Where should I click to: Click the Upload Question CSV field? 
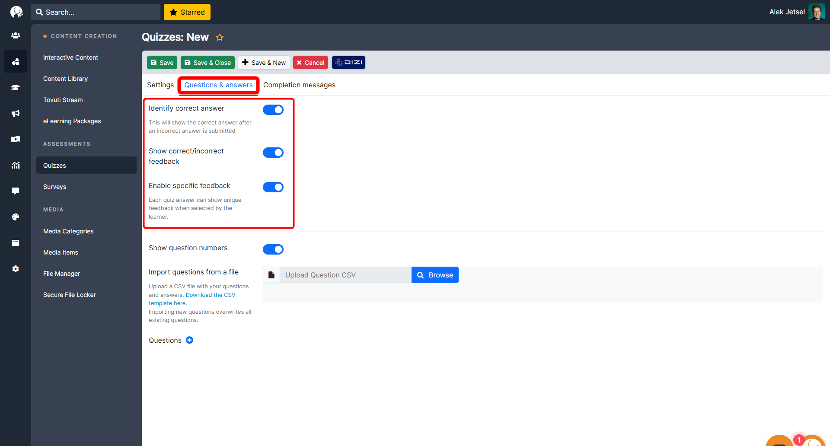345,275
